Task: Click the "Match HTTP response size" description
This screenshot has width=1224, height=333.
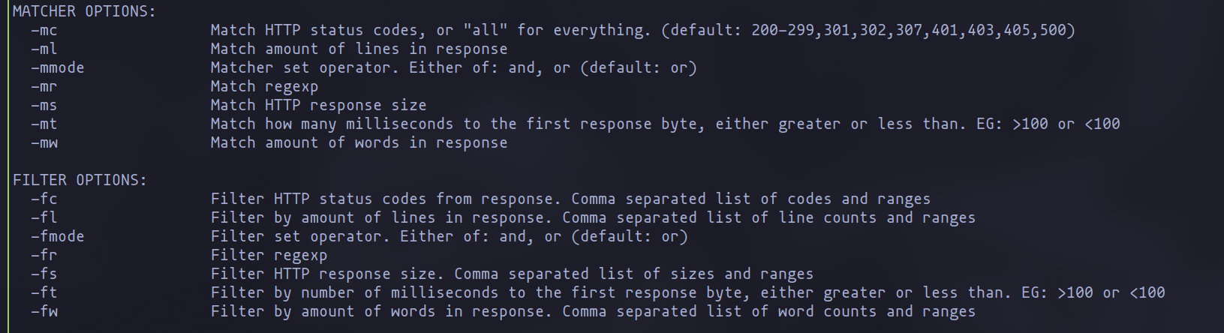Action: click(318, 106)
